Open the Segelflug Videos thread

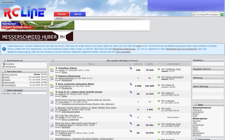pos(67,68)
